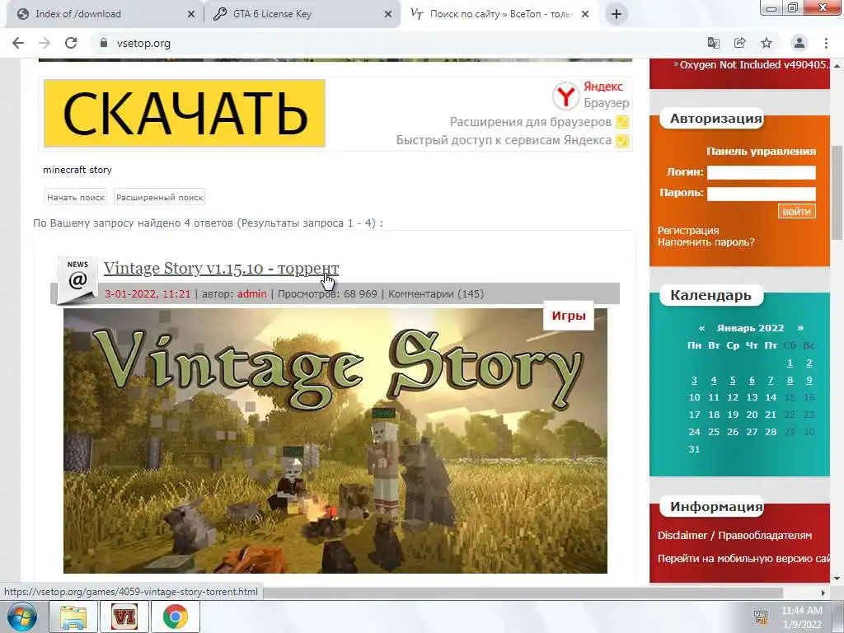
Task: Switch to the Index of /download tab
Action: tap(102, 14)
